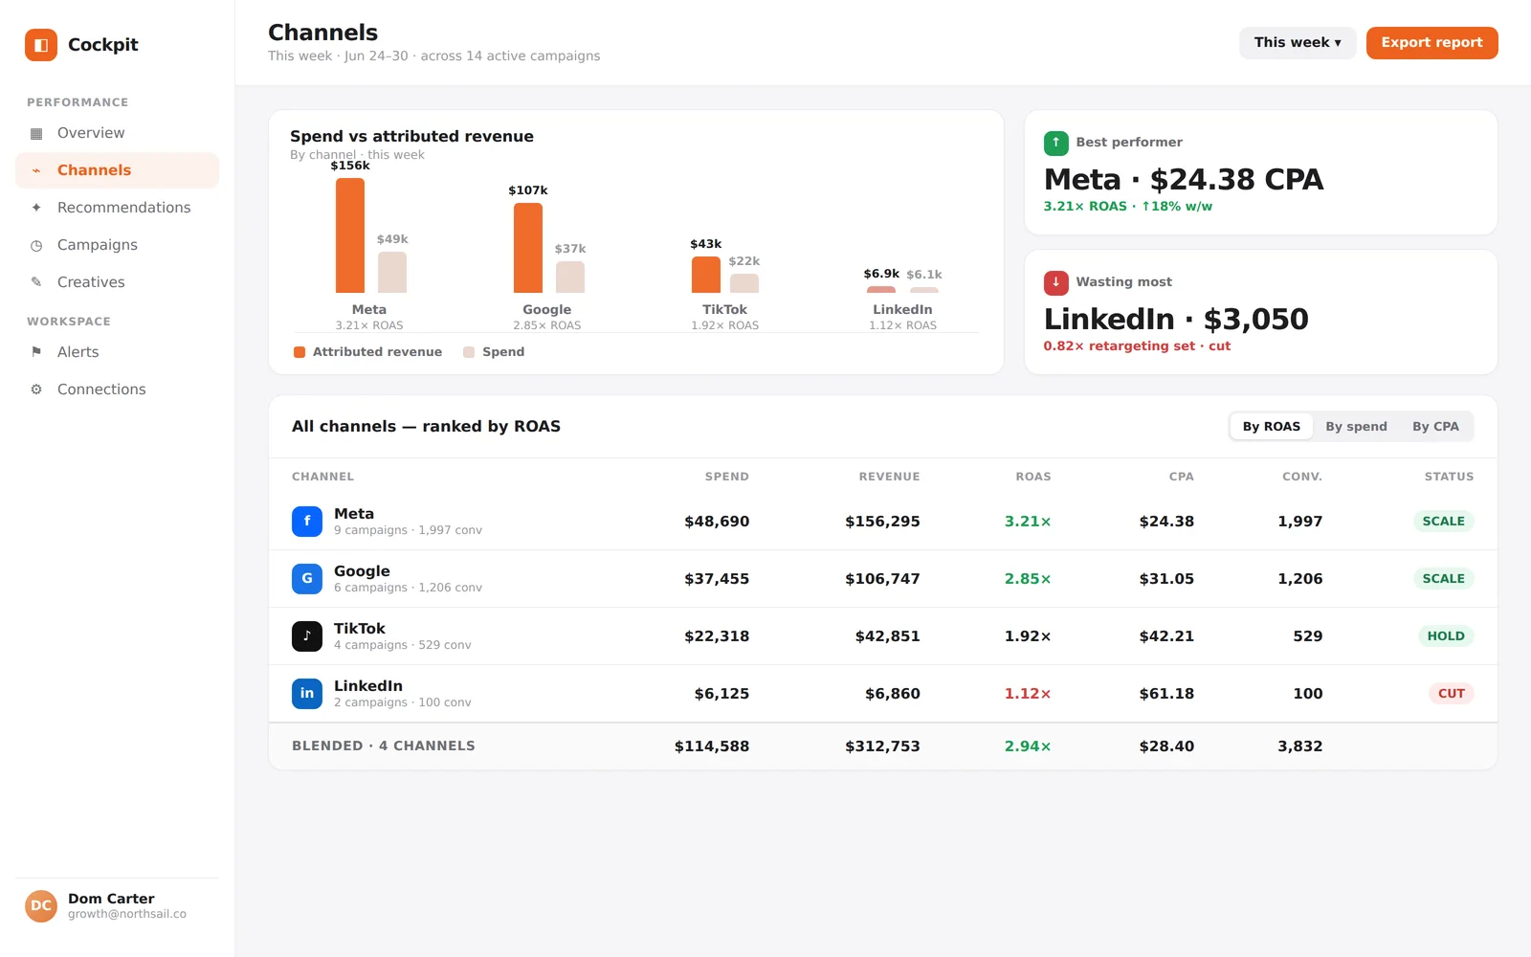Click the SCALE status badge for Meta
The height and width of the screenshot is (957, 1531).
coord(1443,522)
